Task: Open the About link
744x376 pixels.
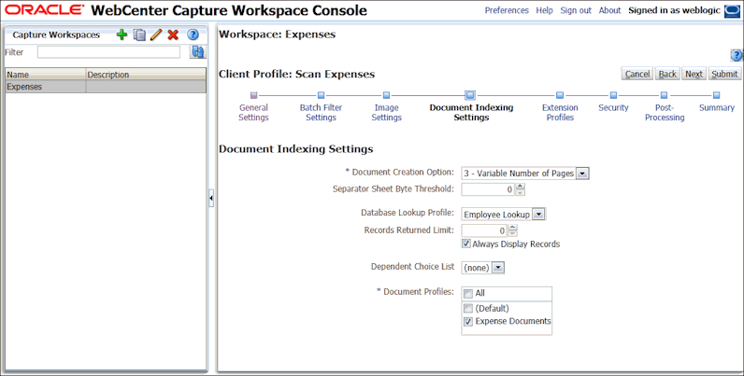Action: tap(609, 10)
